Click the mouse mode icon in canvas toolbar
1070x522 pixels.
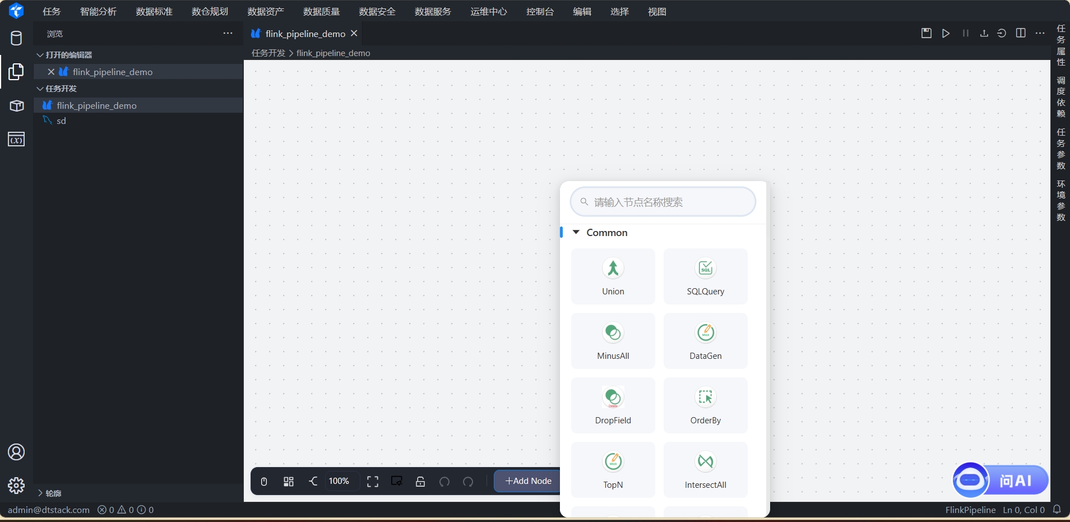pos(264,481)
